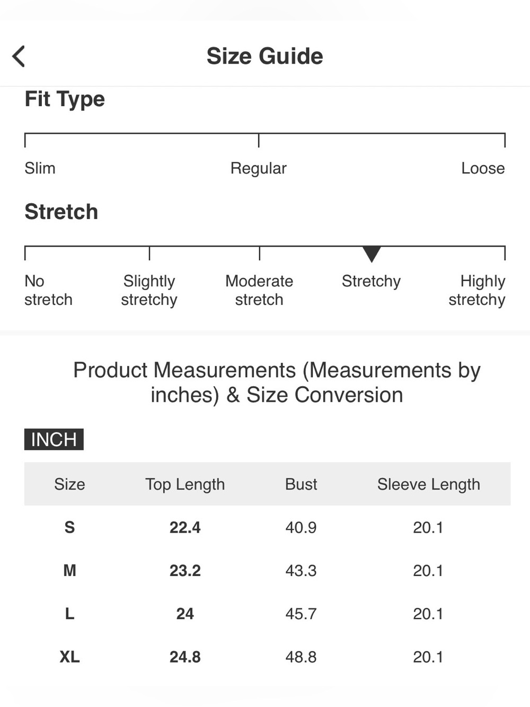Viewport: 530px width, 707px height.
Task: Click the Product Measurements heading
Action: pyautogui.click(x=277, y=382)
